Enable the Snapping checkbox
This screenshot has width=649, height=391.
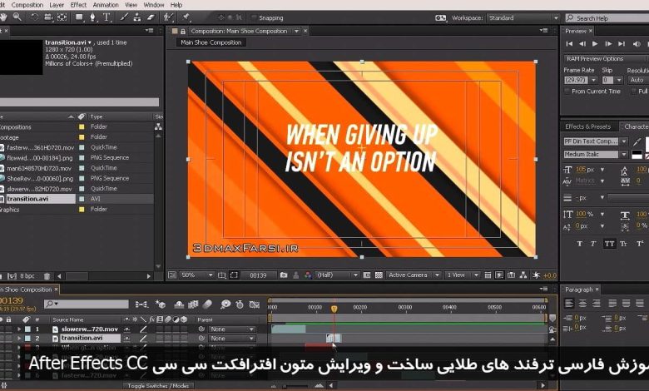click(x=254, y=17)
